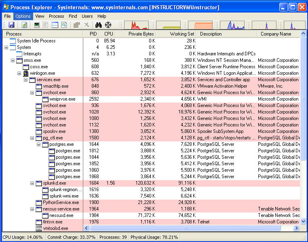Click the horizontal scrollbar left arrow

[x=86, y=228]
